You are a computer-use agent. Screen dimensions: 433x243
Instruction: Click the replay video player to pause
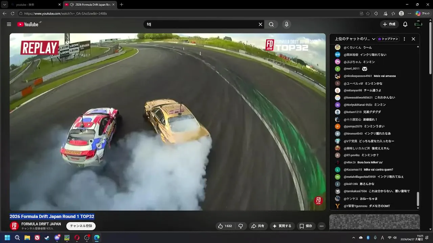(x=167, y=122)
